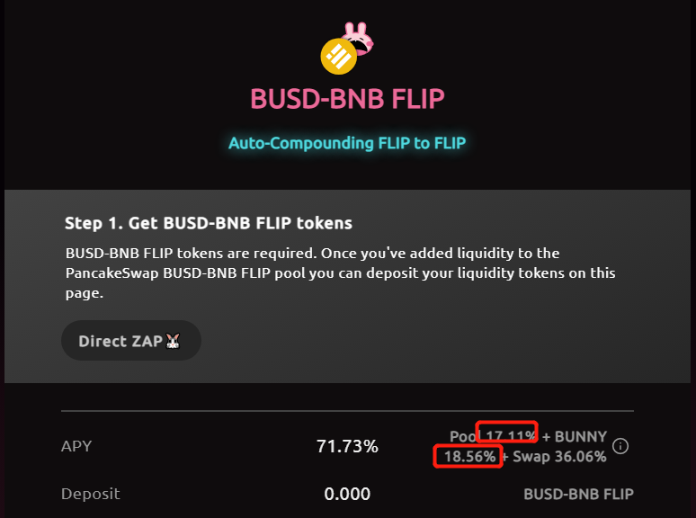Click the 71.73% APY value

347,446
